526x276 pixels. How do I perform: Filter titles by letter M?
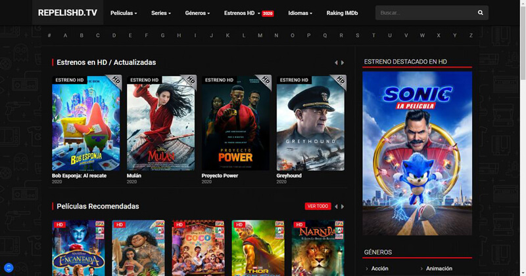pos(260,35)
